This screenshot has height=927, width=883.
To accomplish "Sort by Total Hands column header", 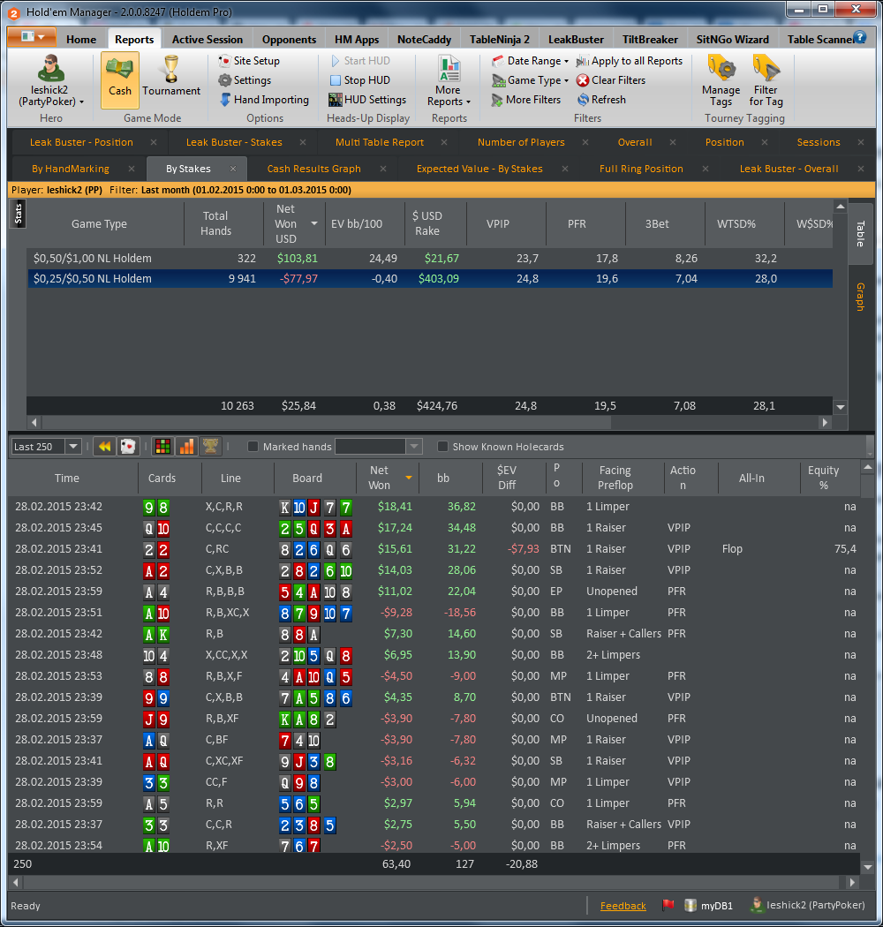I will [223, 223].
